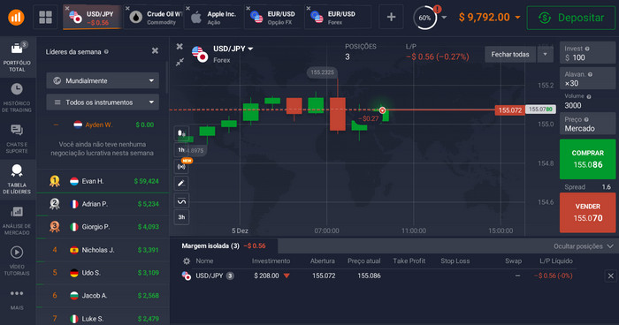Open the multi-chart grid layout icon
This screenshot has width=619, height=325.
point(45,18)
